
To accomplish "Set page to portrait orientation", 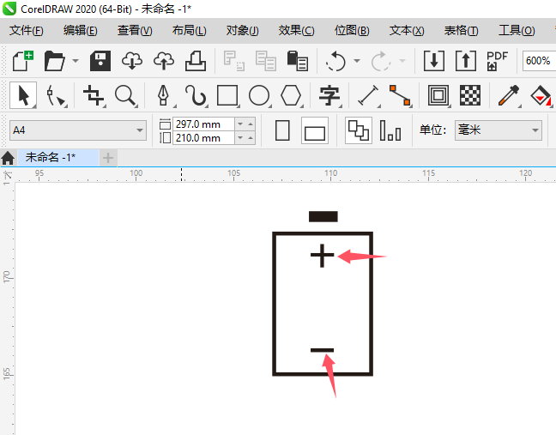I will click(282, 130).
